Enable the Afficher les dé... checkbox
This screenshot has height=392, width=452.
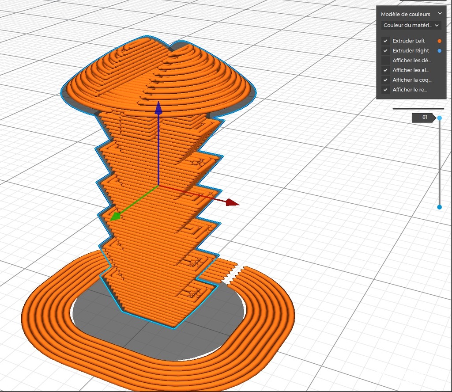point(386,61)
